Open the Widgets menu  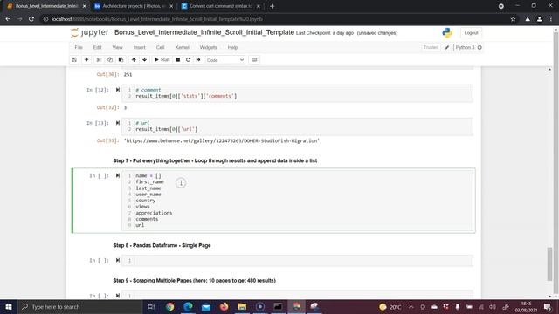point(208,47)
